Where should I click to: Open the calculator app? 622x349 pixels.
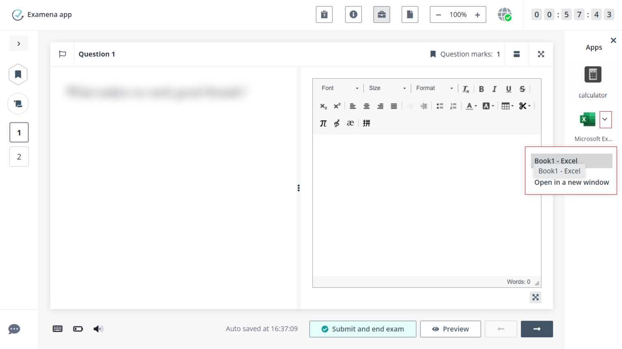point(593,74)
